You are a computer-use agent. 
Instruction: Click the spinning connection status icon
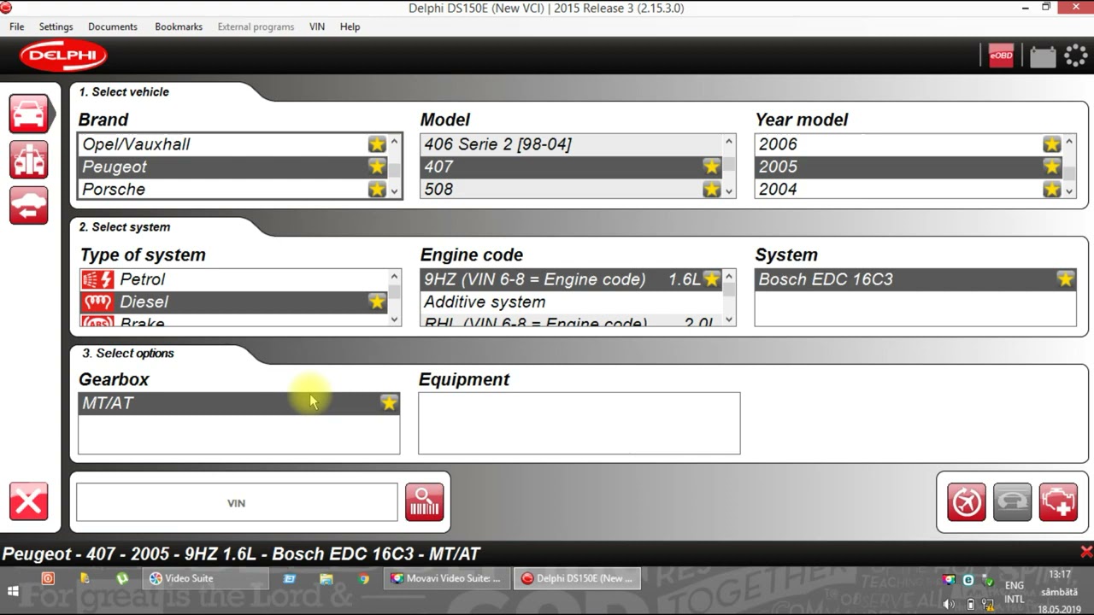pos(1075,56)
